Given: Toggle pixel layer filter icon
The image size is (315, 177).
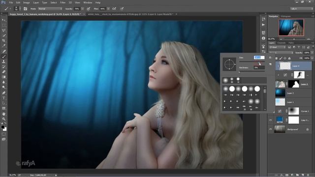Looking at the screenshot, I should tap(289, 47).
